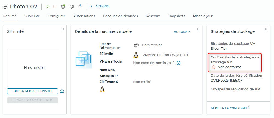Click the Nom DNS label
This screenshot has height=118, width=274.
pyautogui.click(x=107, y=70)
